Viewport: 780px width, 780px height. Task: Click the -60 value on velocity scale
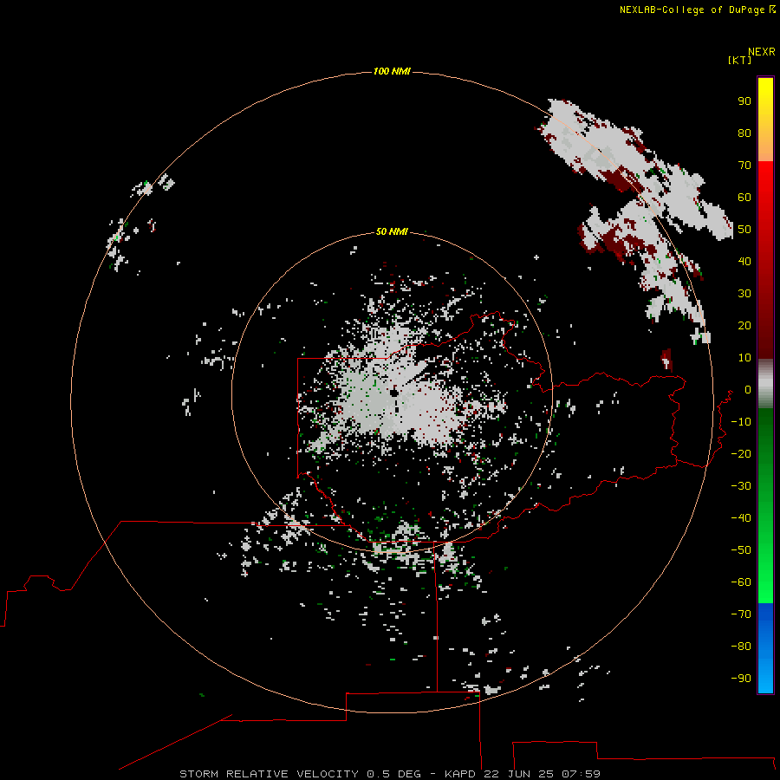(x=741, y=582)
